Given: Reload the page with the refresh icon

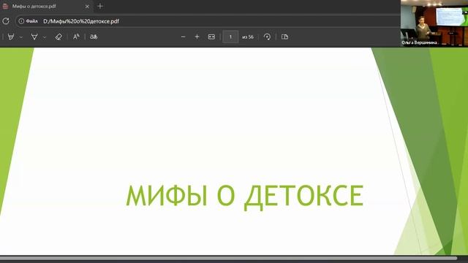Looking at the screenshot, I should tap(6, 21).
